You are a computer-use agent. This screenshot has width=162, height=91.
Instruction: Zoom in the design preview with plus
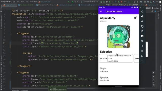point(154,76)
